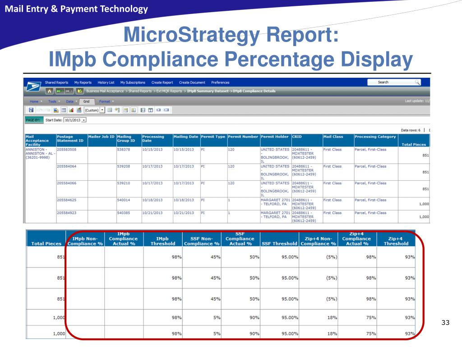The height and width of the screenshot is (347, 462).
Task: Expand the Home menu arrow
Action: 42,102
